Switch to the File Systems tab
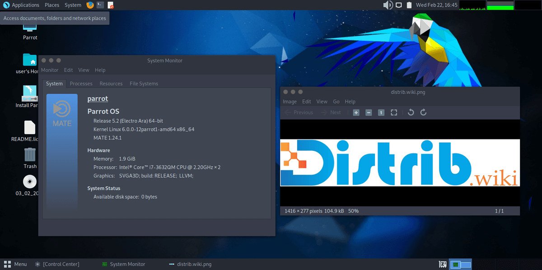The width and height of the screenshot is (542, 270). click(144, 84)
